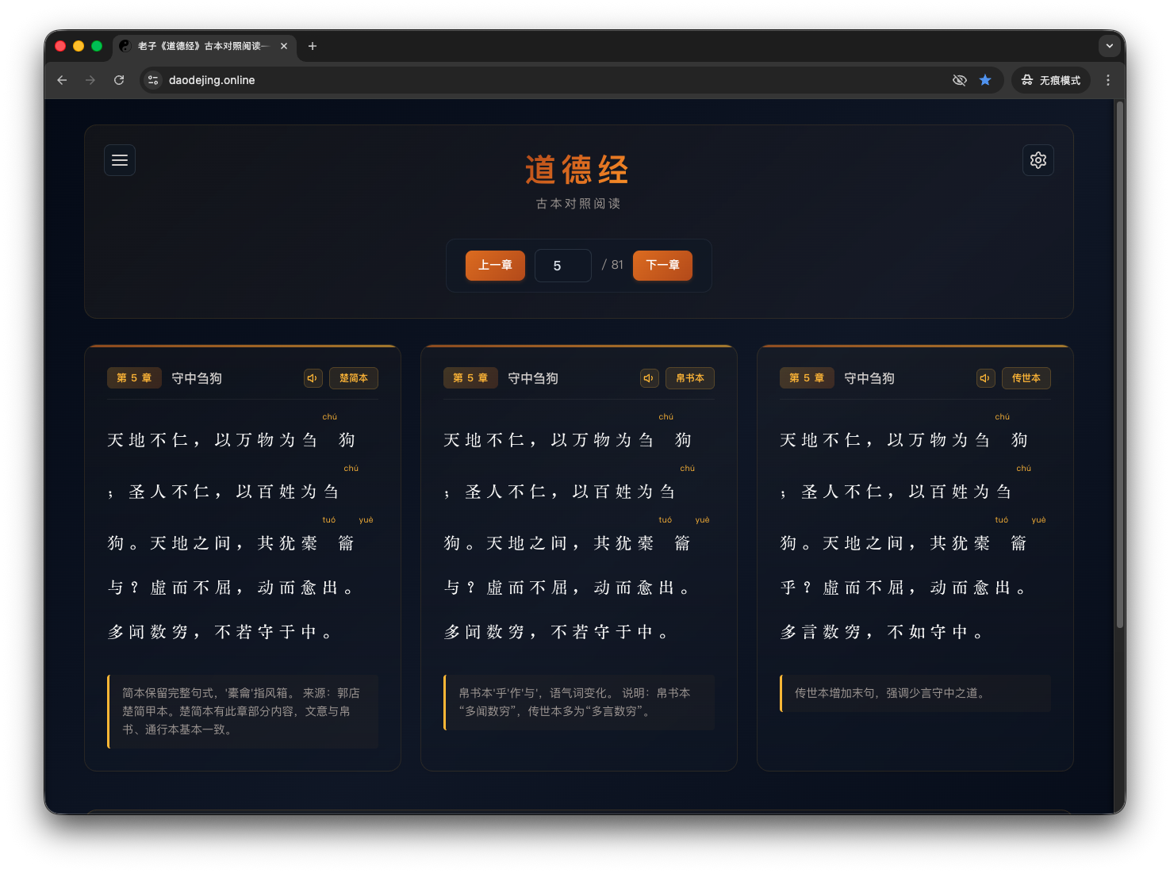Open the 无痕模式 incognito indicator

point(1051,80)
